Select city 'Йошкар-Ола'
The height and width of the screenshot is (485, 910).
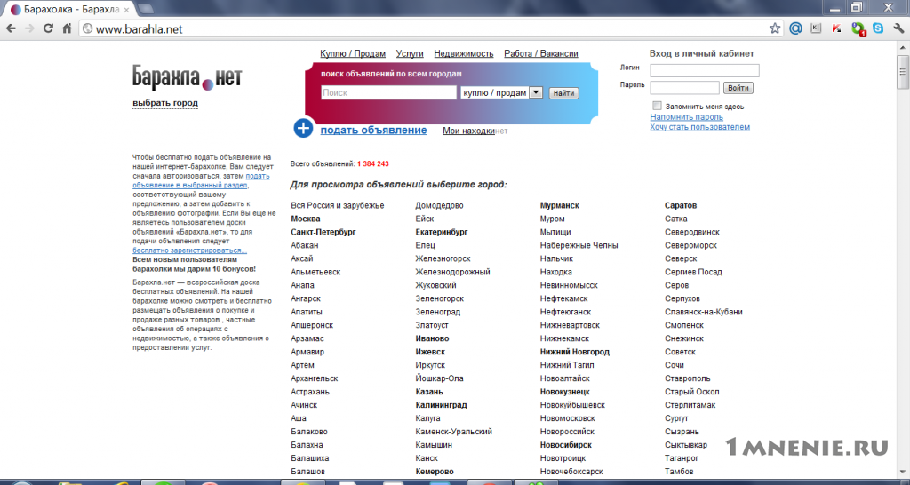click(439, 378)
